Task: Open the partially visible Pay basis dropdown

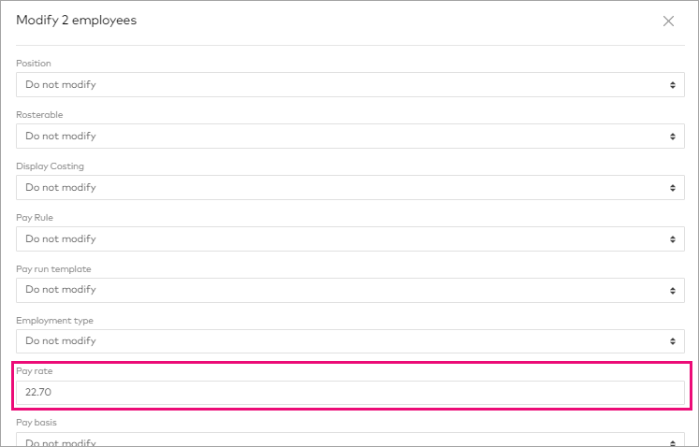Action: coord(349,440)
